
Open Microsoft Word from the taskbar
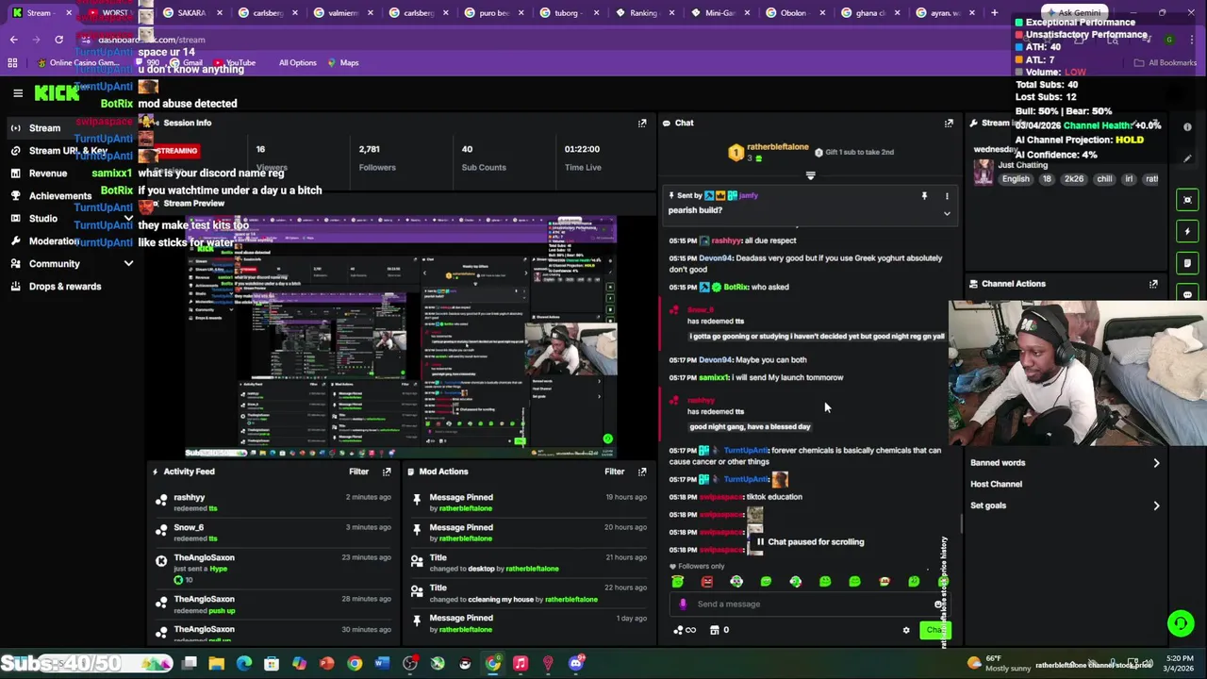pos(382,664)
